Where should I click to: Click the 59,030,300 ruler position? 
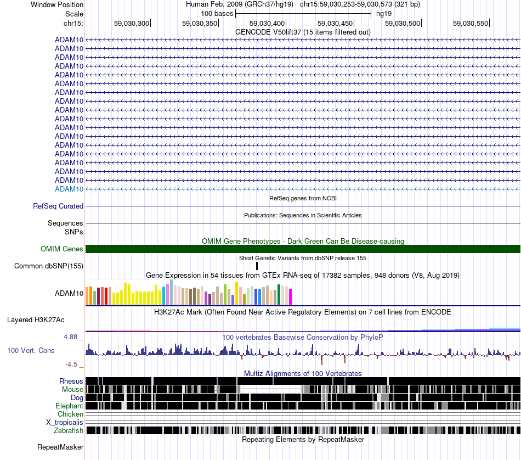point(132,23)
